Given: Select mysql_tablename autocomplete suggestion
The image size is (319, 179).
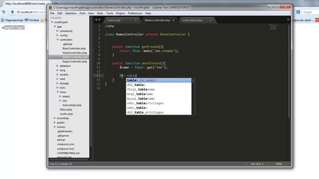Looking at the screenshot, I should (x=159, y=98).
